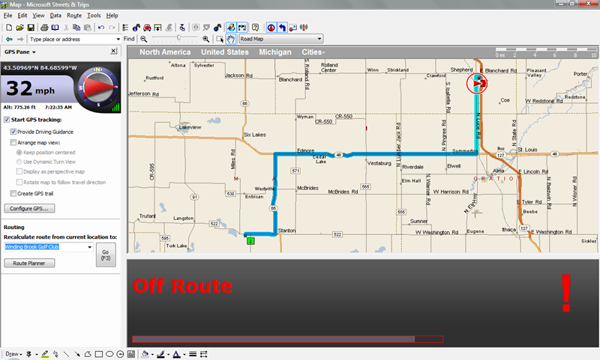Zoom in with the plus magnifier
The width and height of the screenshot is (600, 360).
pyautogui.click(x=205, y=39)
